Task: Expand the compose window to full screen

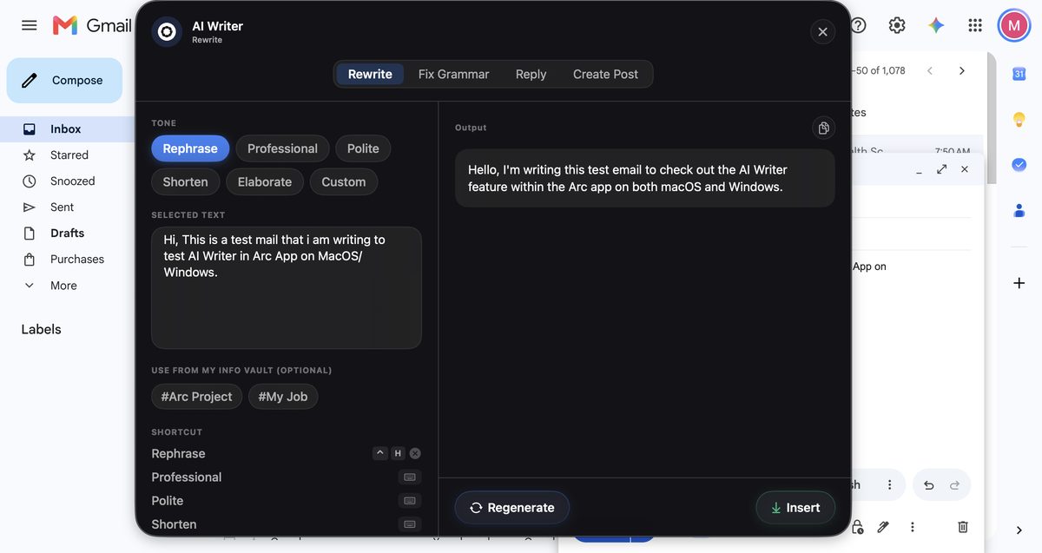Action: point(942,169)
